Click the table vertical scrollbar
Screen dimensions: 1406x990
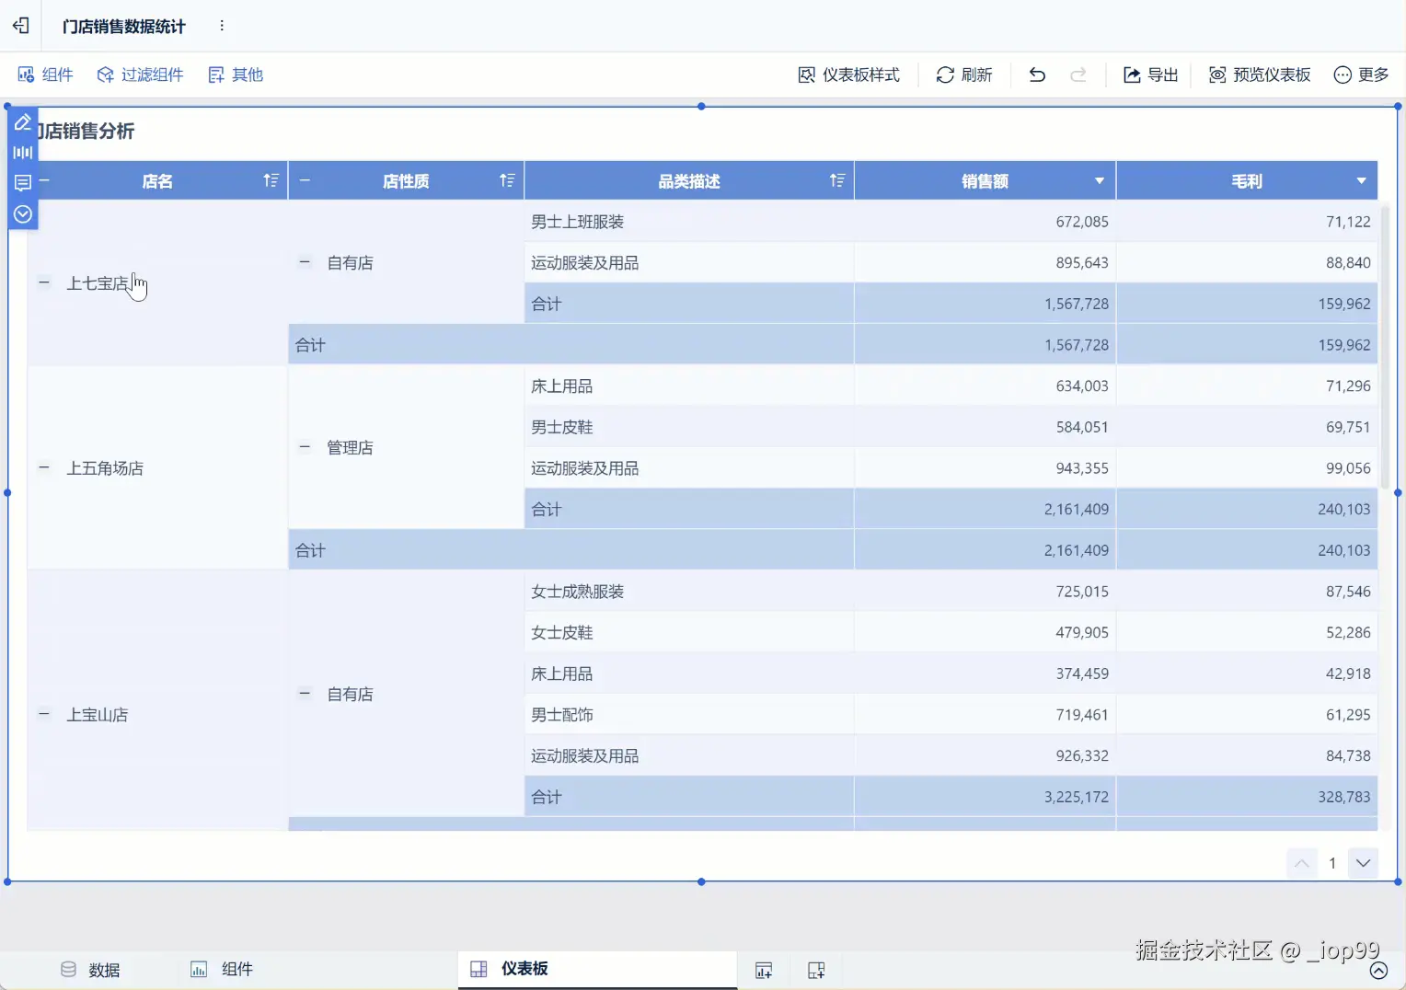(1385, 345)
